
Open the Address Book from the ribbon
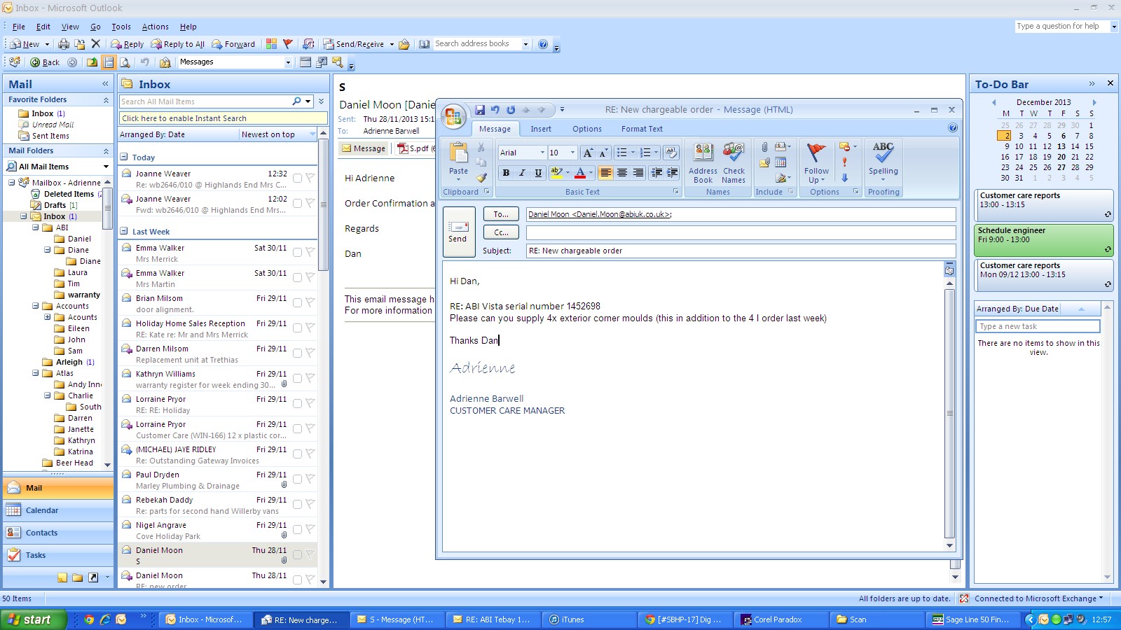703,163
